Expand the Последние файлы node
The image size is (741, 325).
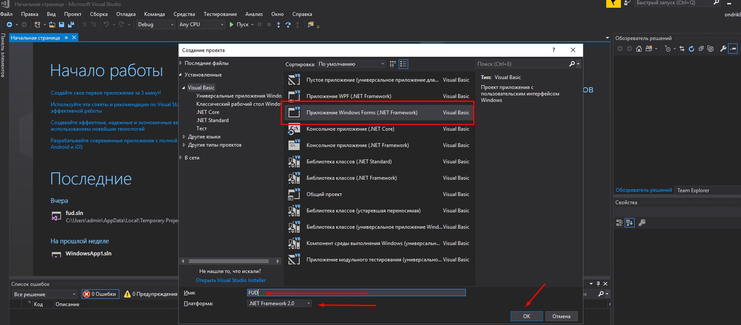coord(181,63)
